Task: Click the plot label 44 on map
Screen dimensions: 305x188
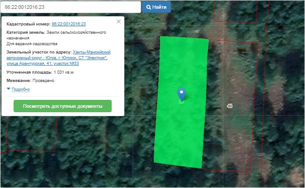Action: 230,106
